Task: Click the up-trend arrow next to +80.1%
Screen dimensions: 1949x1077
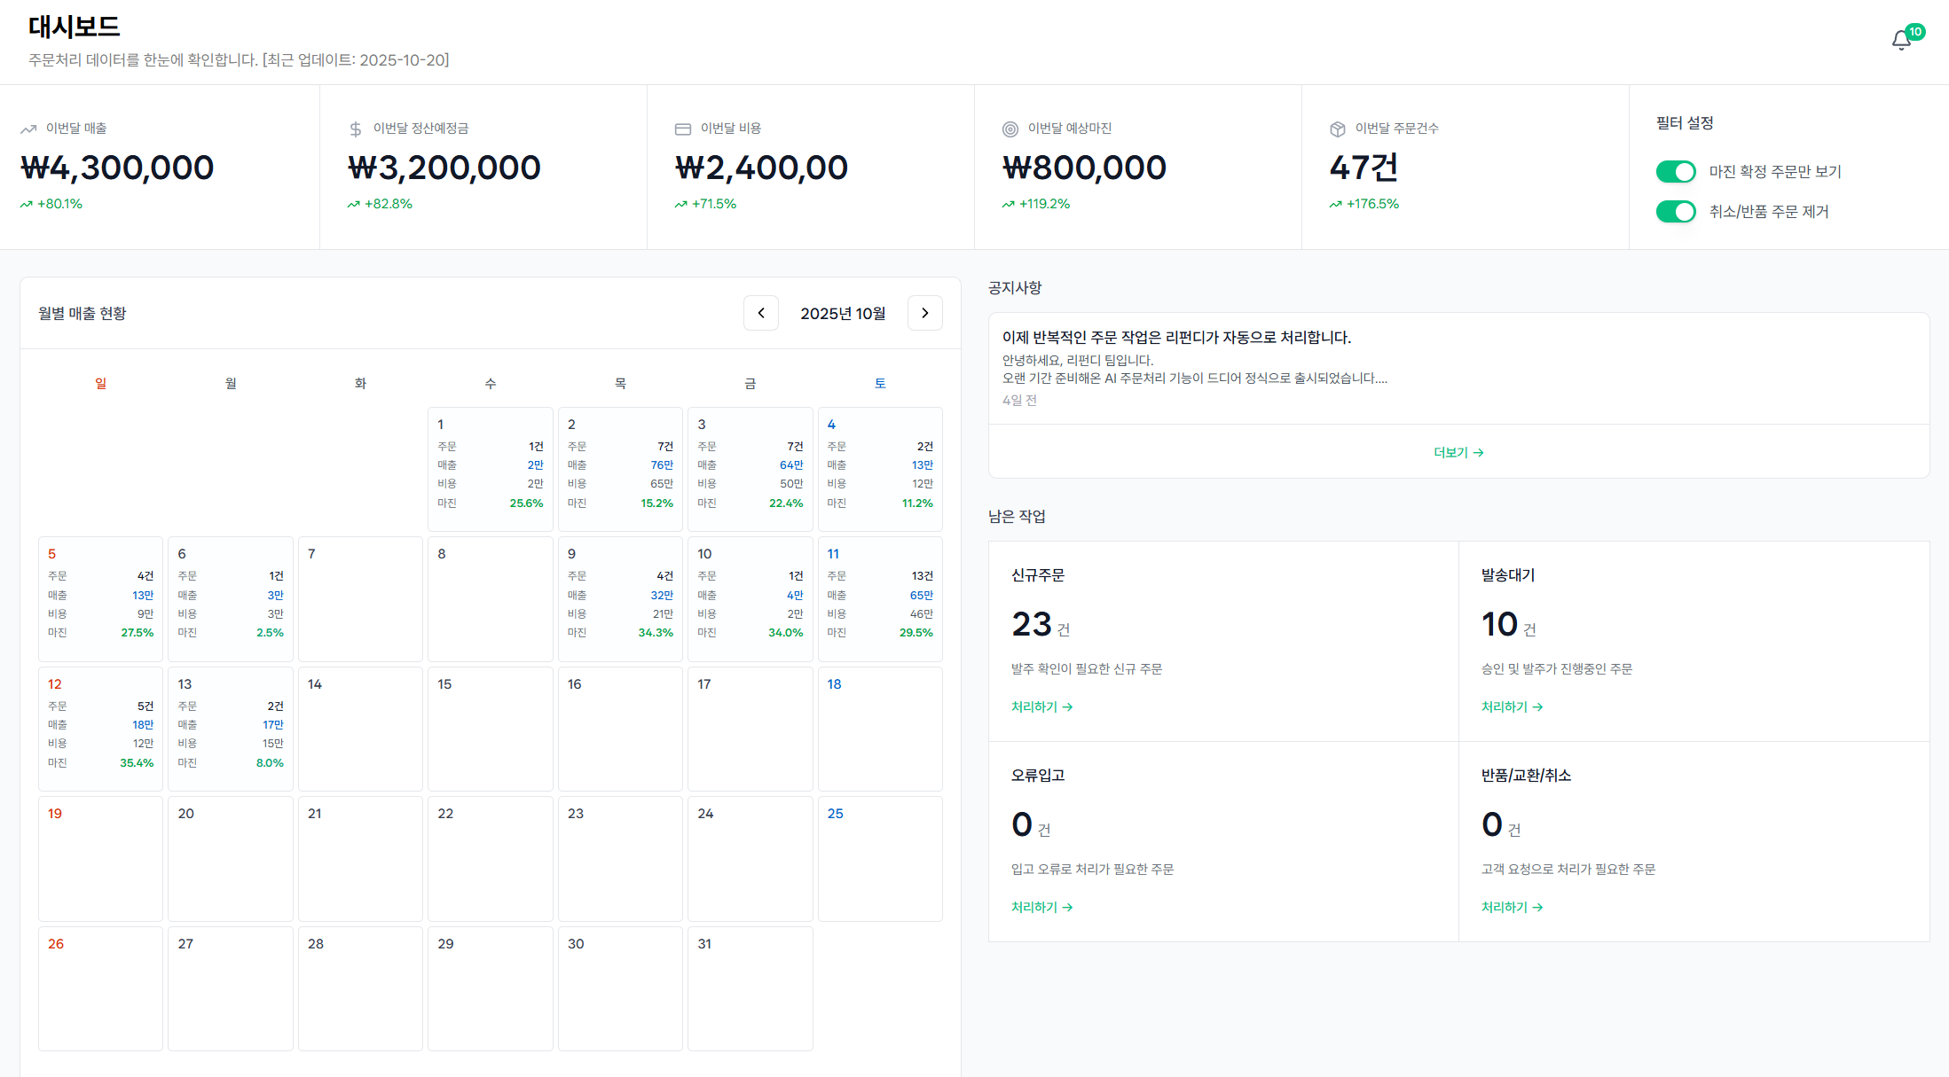Action: pyautogui.click(x=27, y=204)
